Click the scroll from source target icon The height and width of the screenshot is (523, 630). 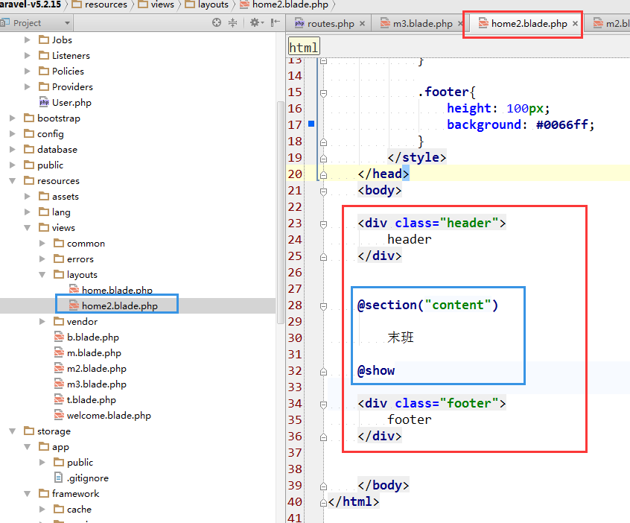coord(217,23)
